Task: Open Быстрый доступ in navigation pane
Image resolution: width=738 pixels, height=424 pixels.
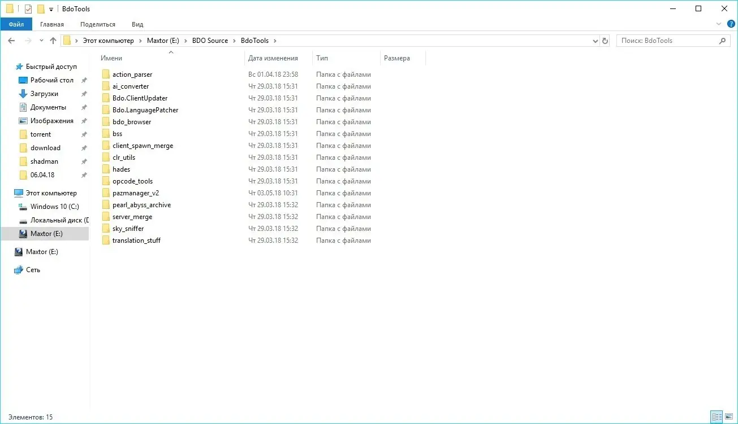Action: [51, 67]
